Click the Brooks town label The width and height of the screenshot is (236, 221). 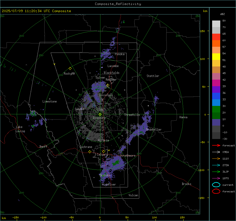point(186,184)
